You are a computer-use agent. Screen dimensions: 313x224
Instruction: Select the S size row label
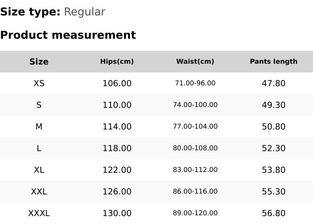(39, 105)
